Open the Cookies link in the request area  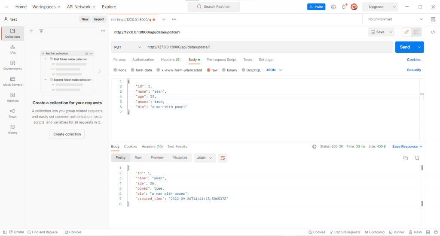click(x=414, y=60)
